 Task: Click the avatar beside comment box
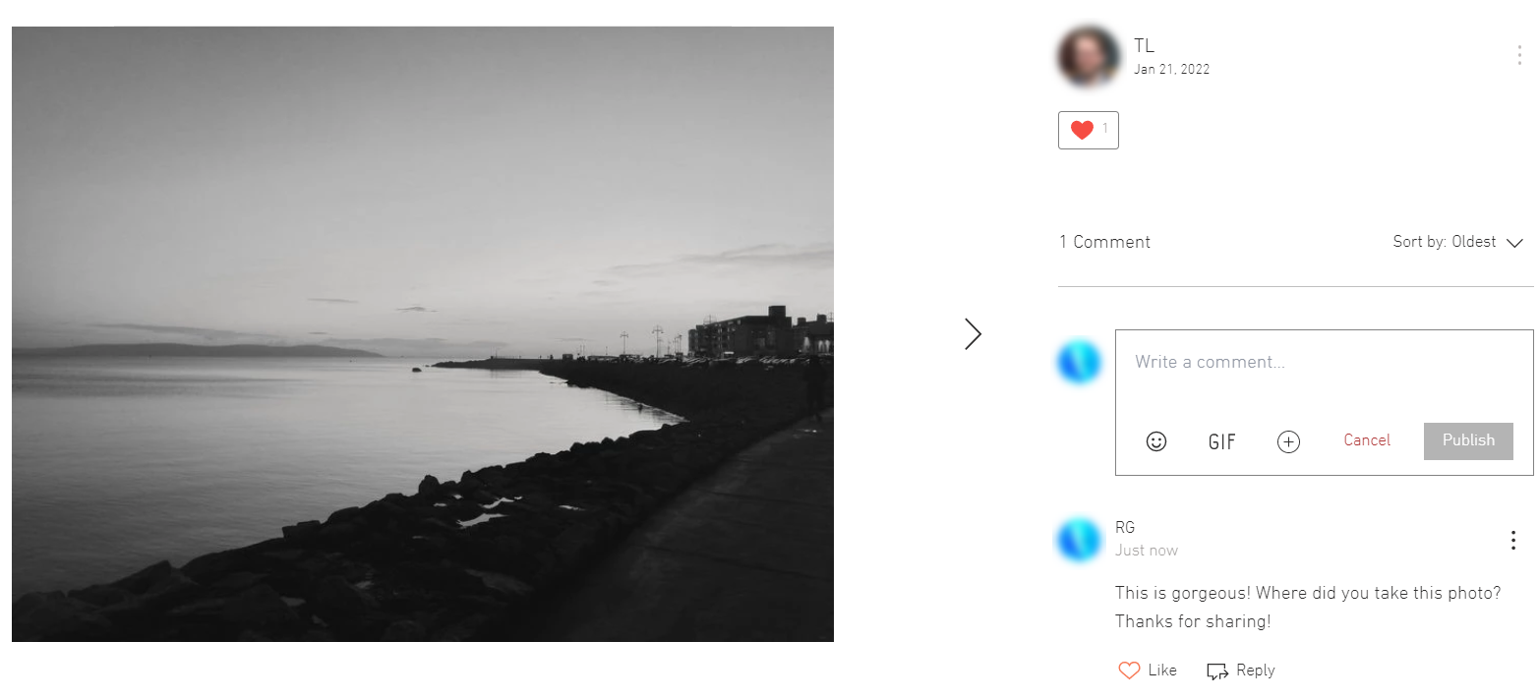point(1079,362)
